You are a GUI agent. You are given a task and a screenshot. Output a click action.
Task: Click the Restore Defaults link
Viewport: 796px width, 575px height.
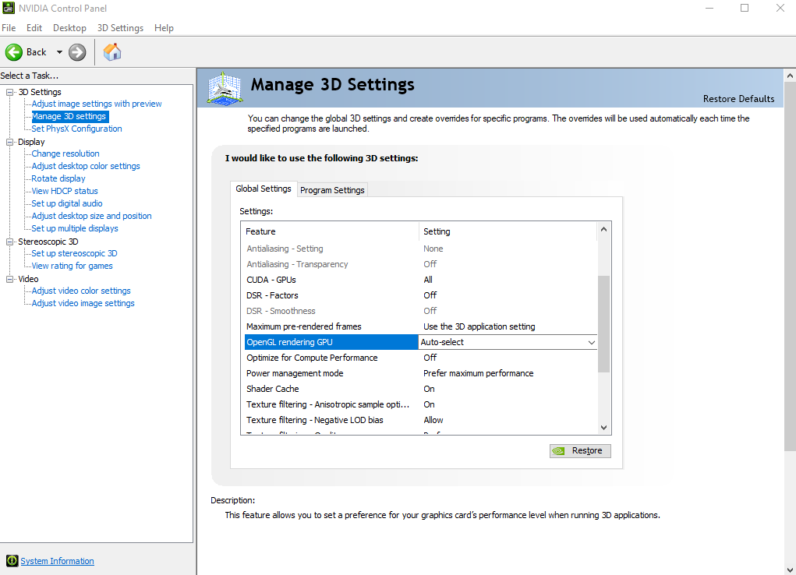click(738, 99)
